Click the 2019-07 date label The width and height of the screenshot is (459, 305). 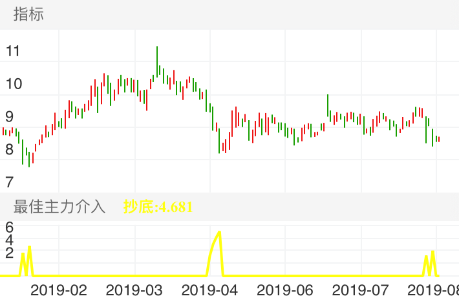[361, 289]
